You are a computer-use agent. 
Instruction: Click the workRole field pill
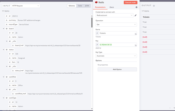tap(11, 77)
